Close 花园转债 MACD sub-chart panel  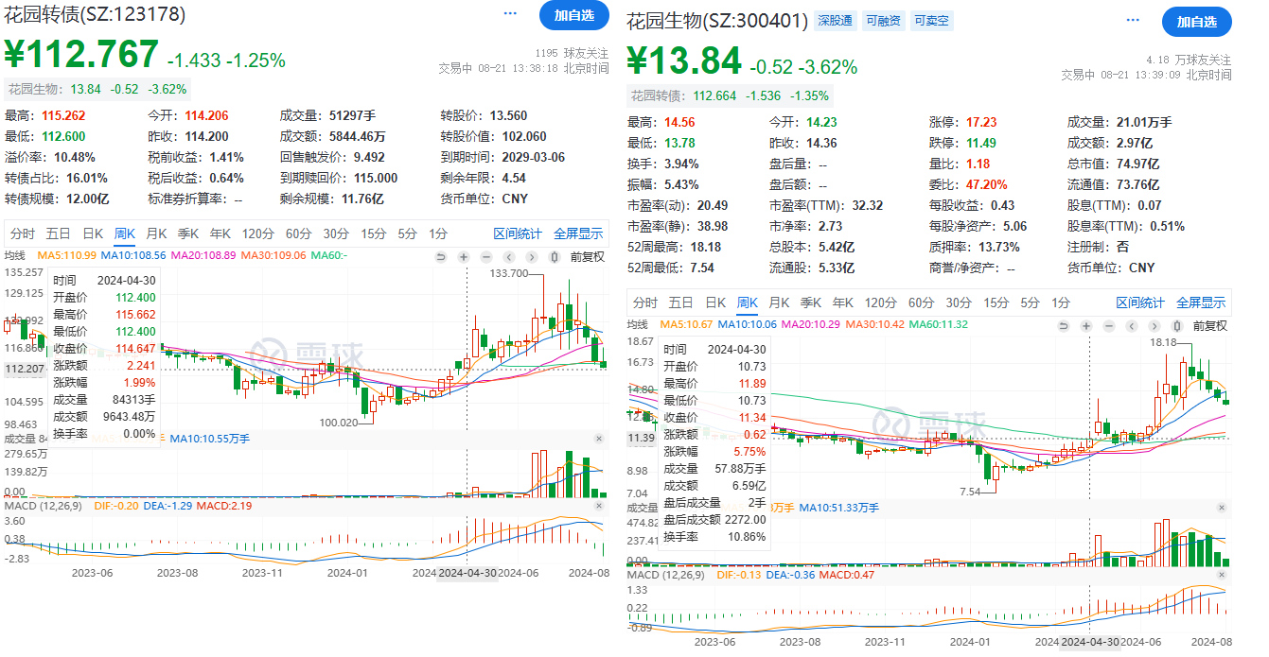tap(598, 508)
